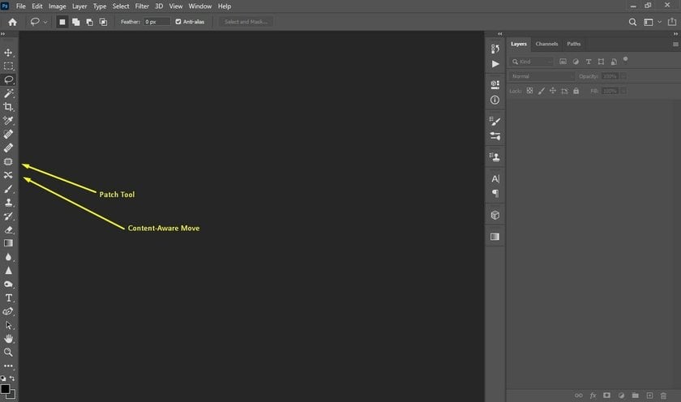Open the Actions panel play icon
This screenshot has width=681, height=402.
pyautogui.click(x=495, y=64)
